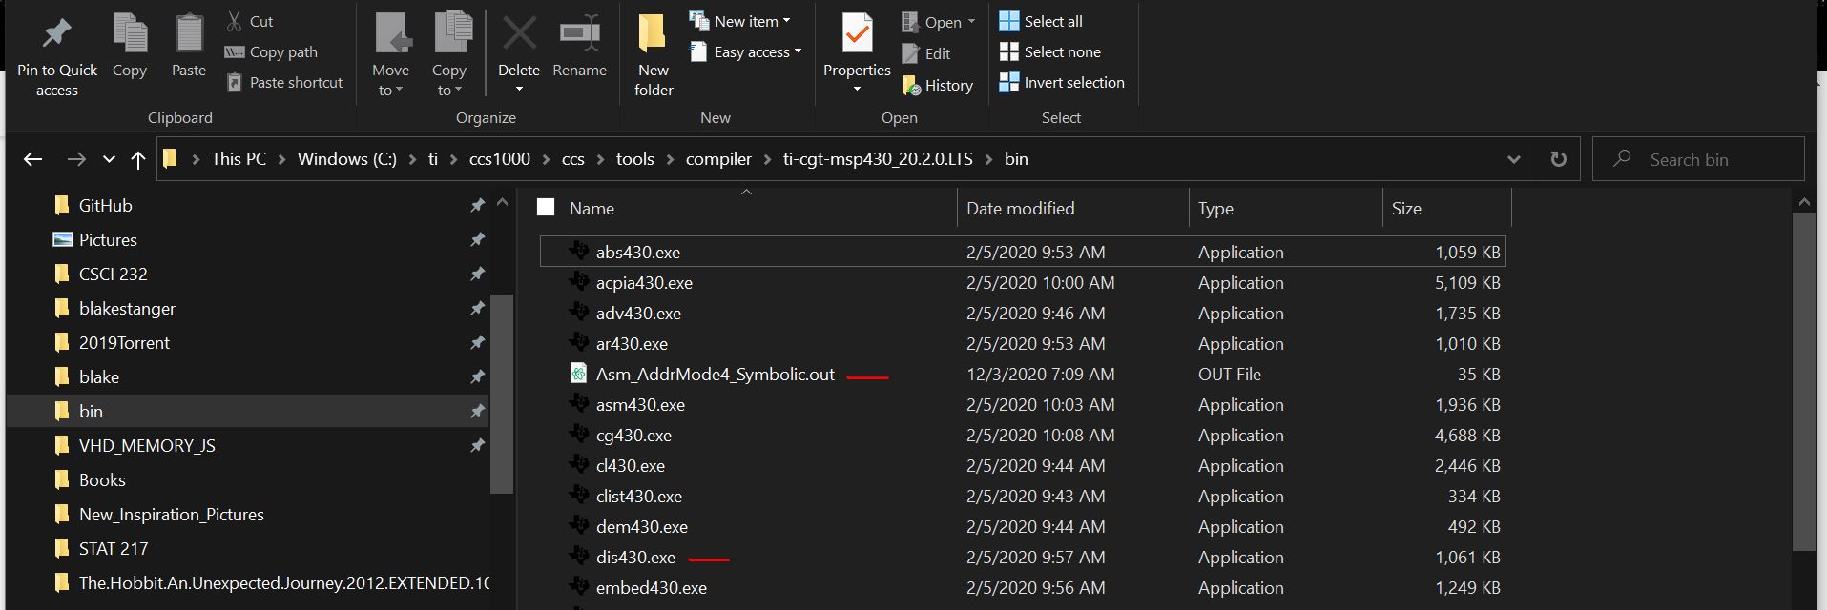Click the Delete X icon
This screenshot has height=610, width=1827.
click(x=519, y=34)
